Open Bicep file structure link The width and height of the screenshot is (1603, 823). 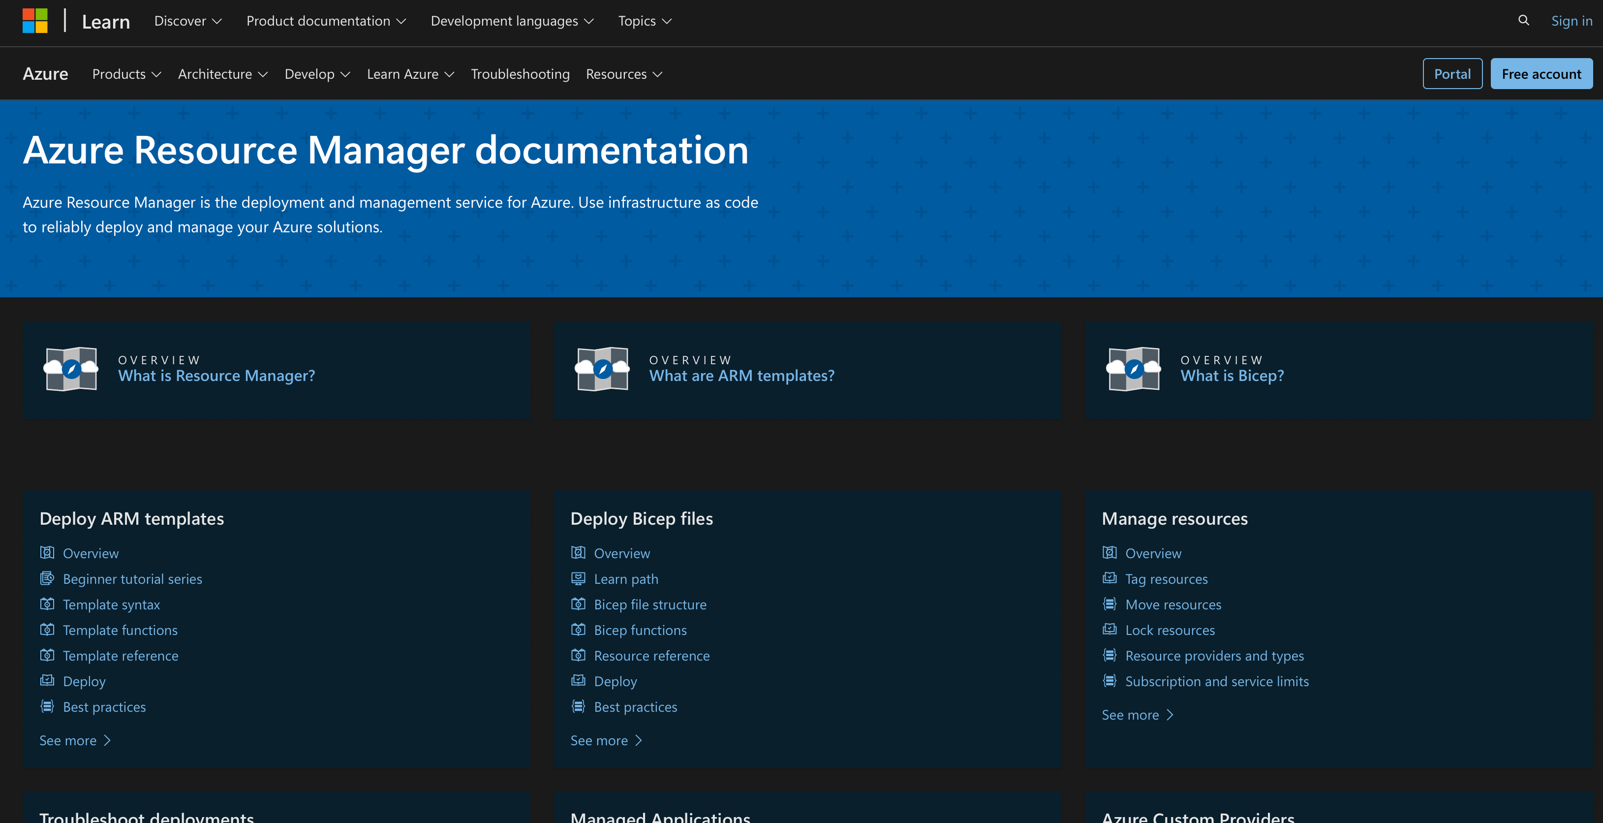pyautogui.click(x=650, y=604)
